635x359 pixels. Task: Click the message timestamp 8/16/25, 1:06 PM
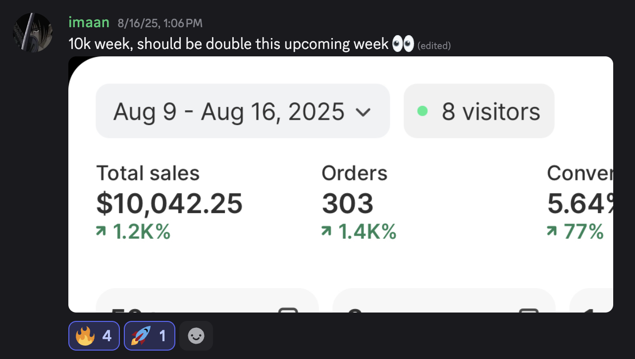160,23
